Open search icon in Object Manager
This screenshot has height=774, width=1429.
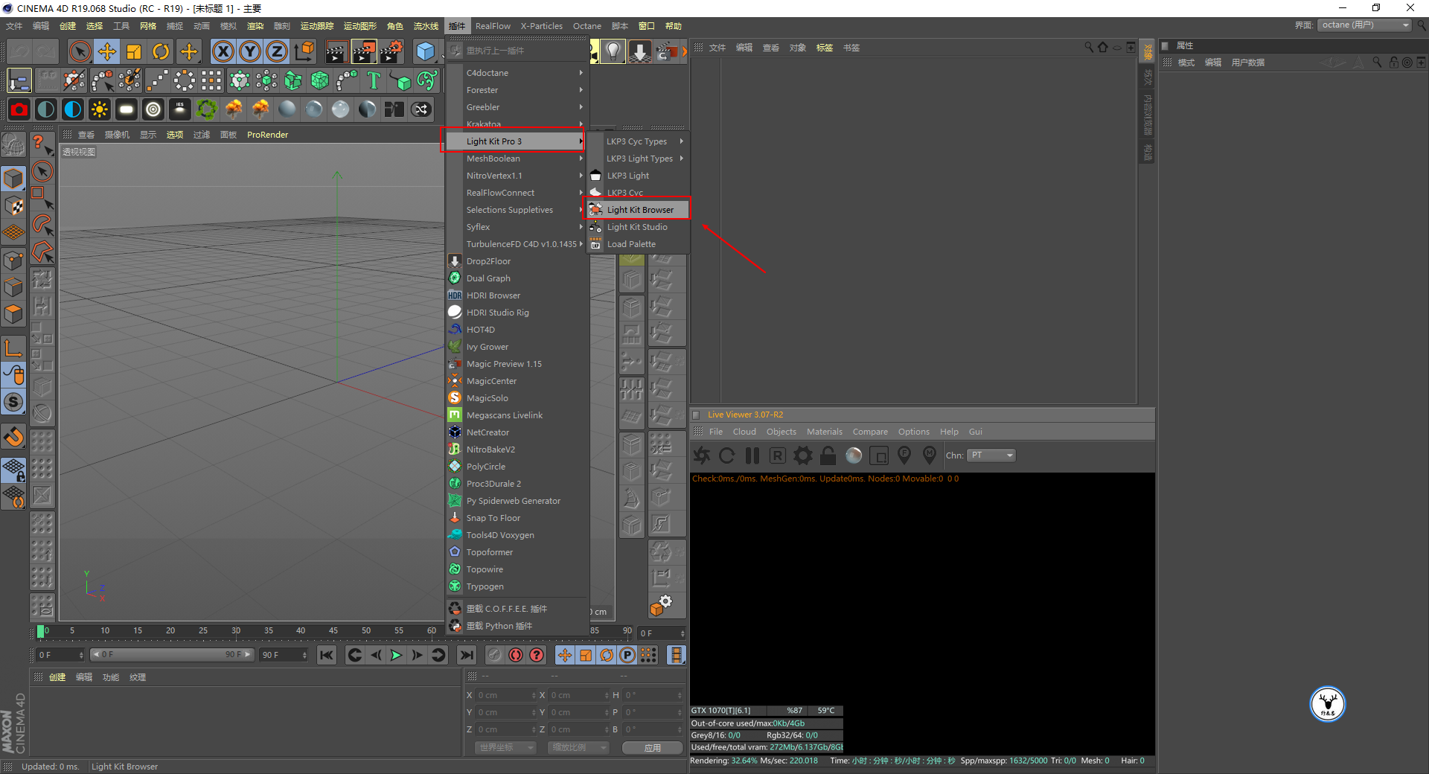1089,48
